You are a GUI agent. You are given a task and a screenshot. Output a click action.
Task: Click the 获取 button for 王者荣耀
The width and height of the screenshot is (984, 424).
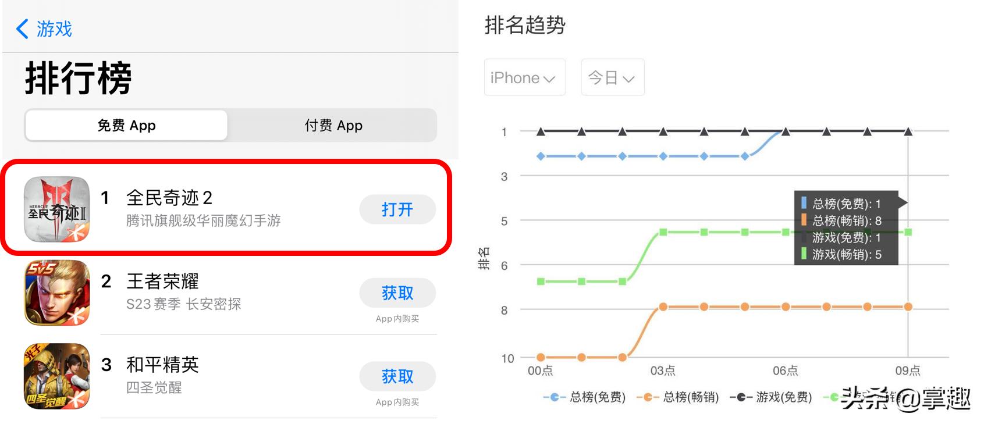[397, 293]
